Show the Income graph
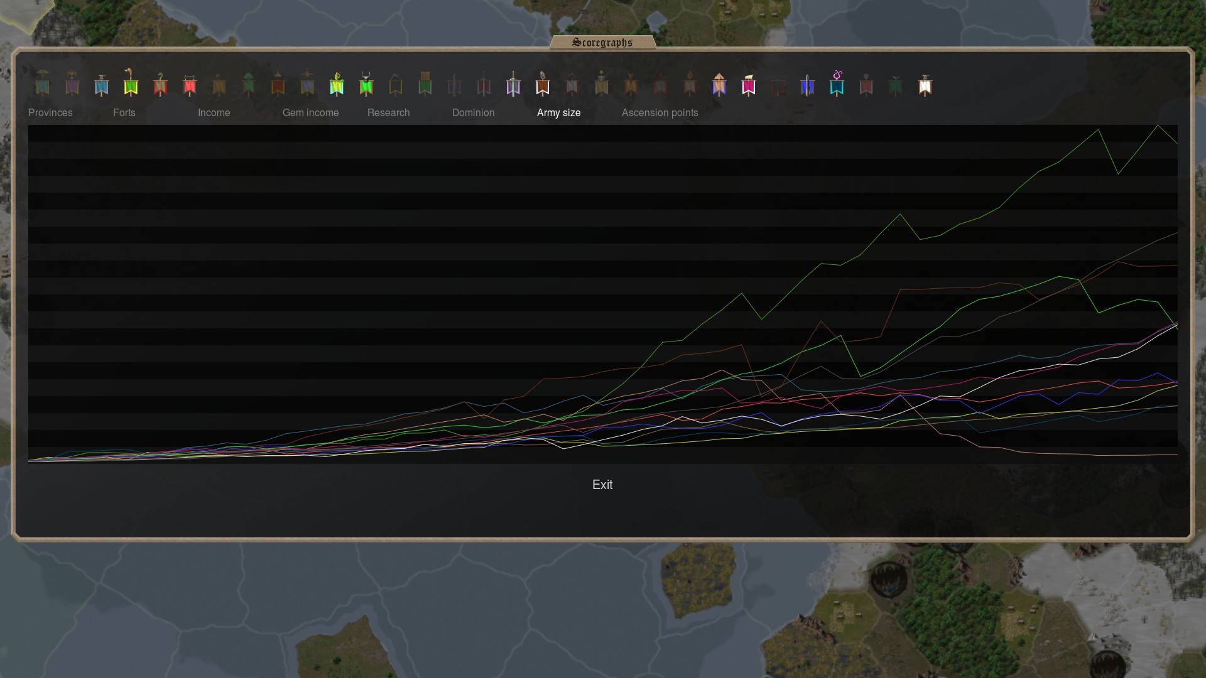 coord(214,113)
